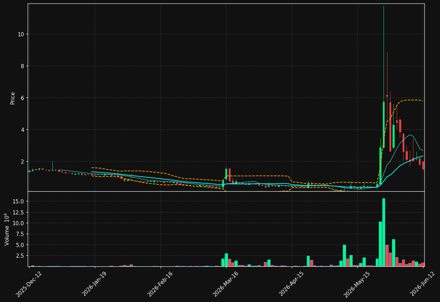Viewport: 440px width, 302px height.
Task: Click the price tick label 6
Action: (23, 98)
